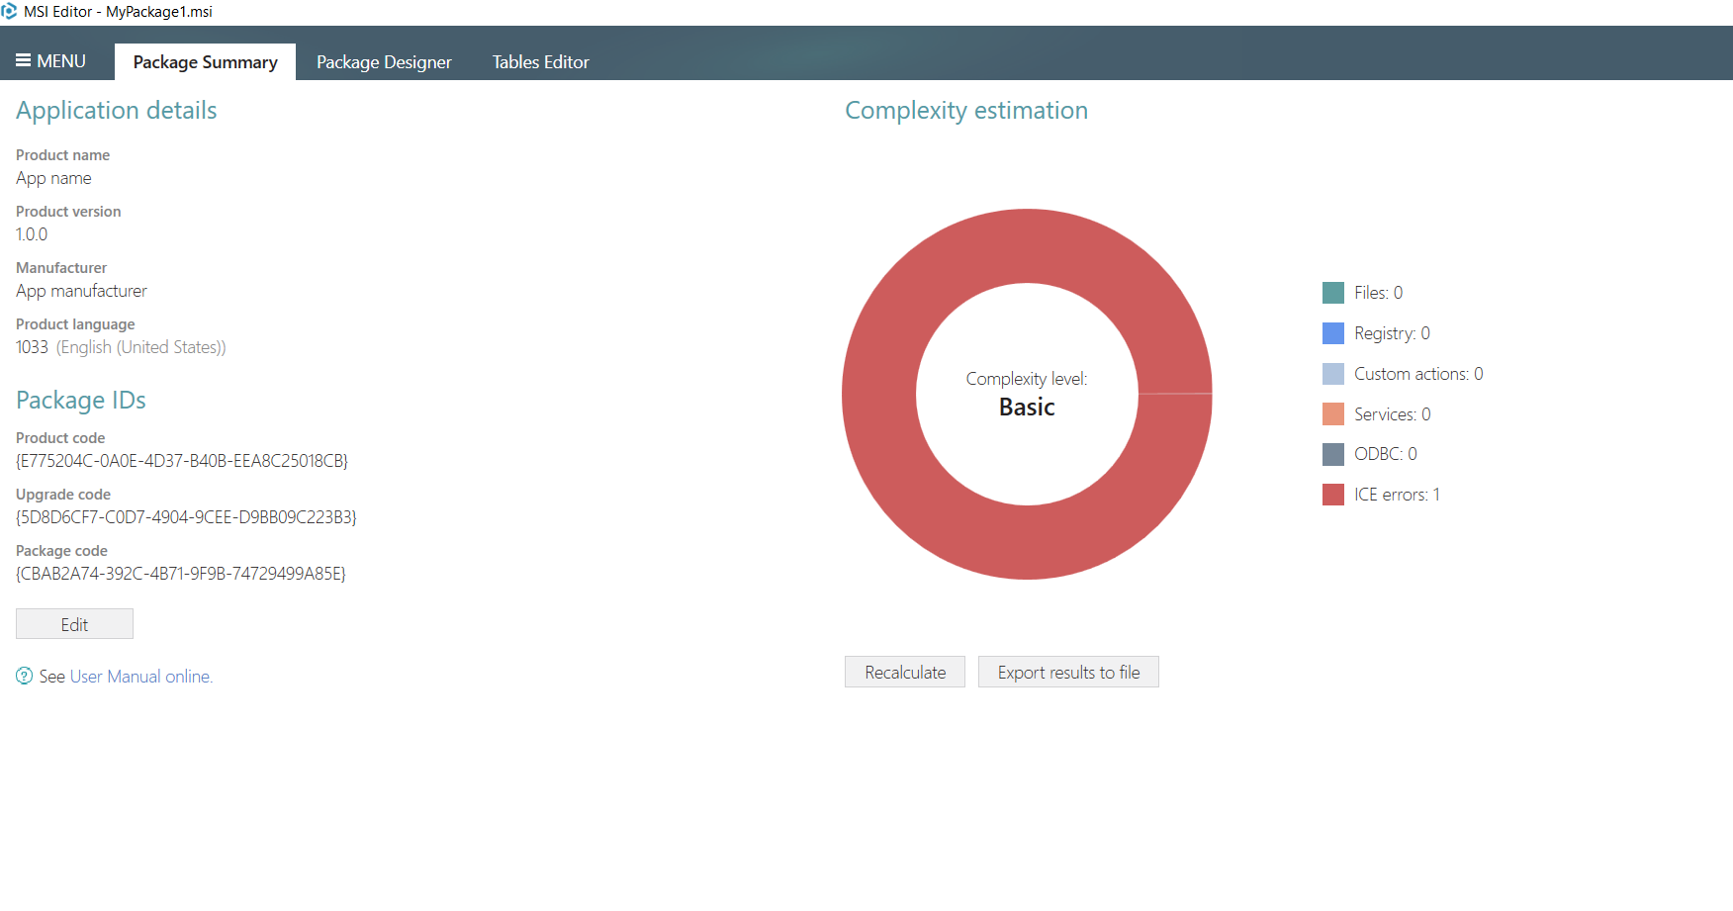Screen dimensions: 1733x911
Task: Export results to file
Action: pos(1068,673)
